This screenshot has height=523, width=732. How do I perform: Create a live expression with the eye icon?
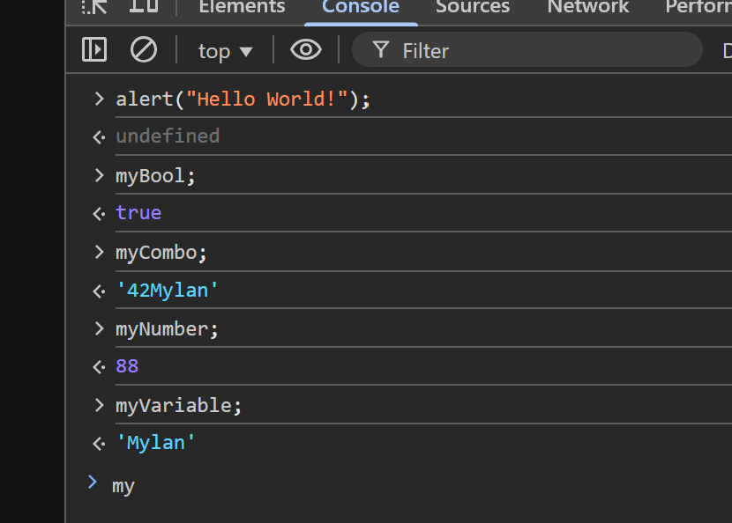point(305,49)
